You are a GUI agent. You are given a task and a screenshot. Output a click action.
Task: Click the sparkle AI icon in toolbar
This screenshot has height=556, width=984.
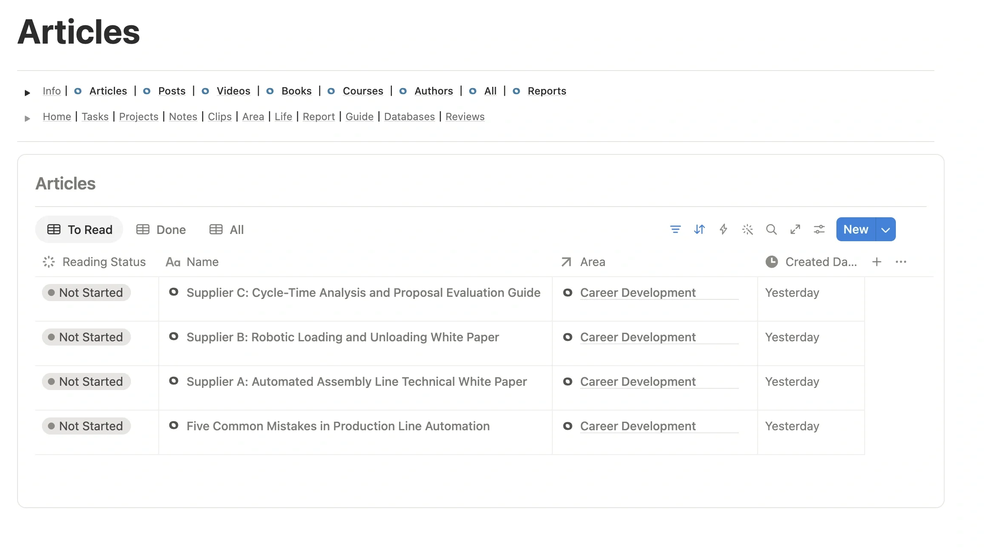click(x=747, y=230)
